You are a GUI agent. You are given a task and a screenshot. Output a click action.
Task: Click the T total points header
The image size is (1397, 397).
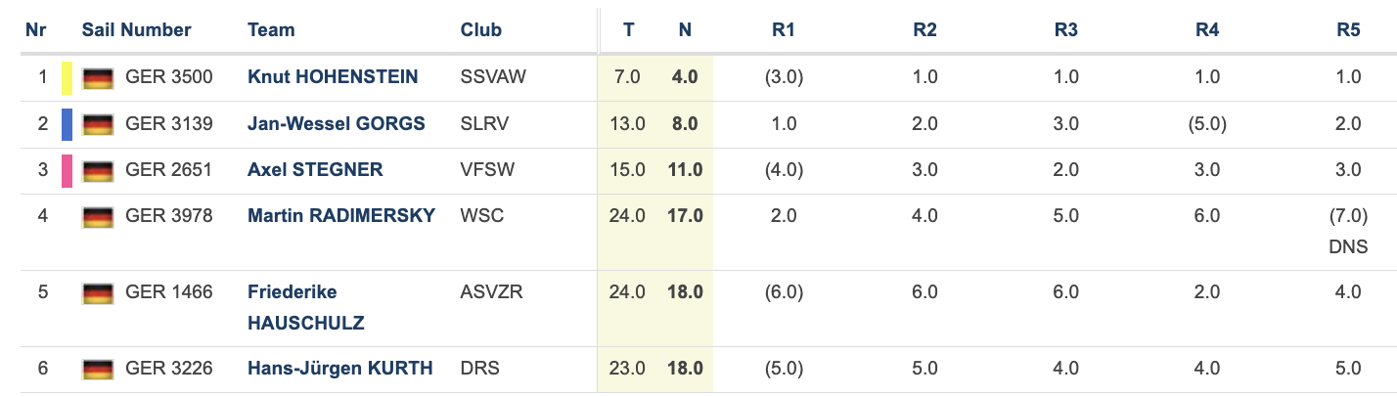coord(628,30)
